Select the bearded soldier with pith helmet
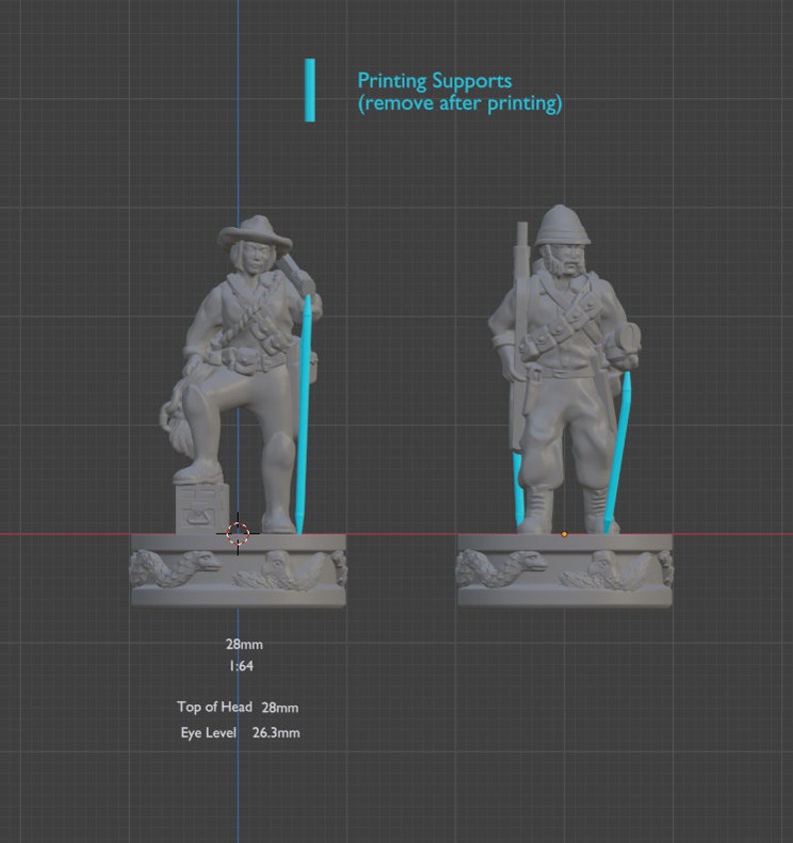 tap(564, 369)
